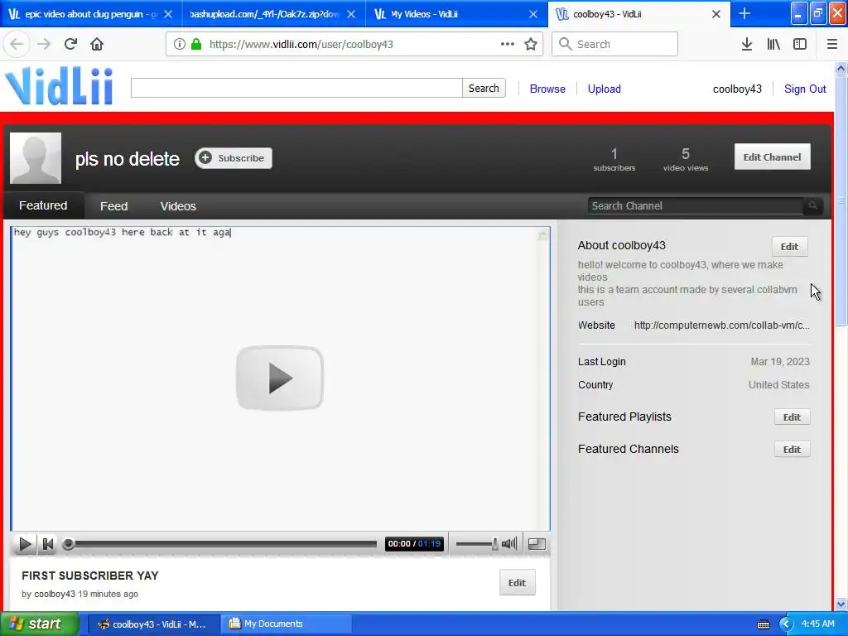
Task: Mute the video with speaker icon
Action: (x=509, y=543)
